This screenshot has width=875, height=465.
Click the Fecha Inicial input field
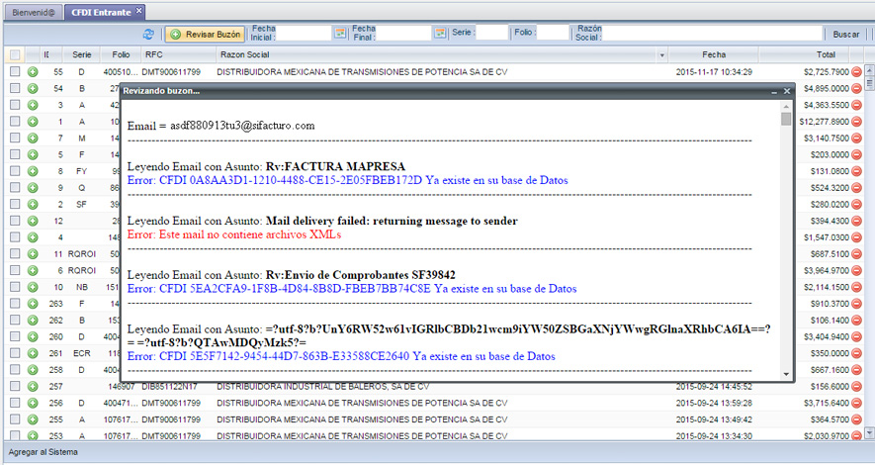(305, 34)
